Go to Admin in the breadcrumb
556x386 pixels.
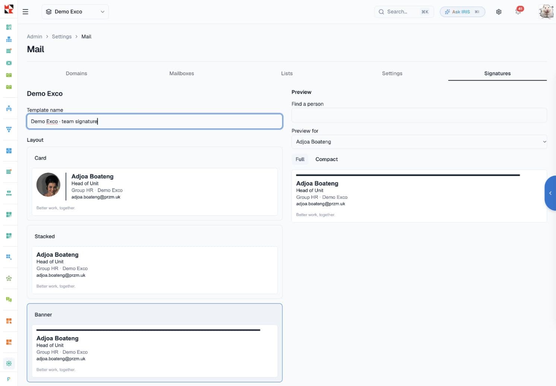point(34,37)
